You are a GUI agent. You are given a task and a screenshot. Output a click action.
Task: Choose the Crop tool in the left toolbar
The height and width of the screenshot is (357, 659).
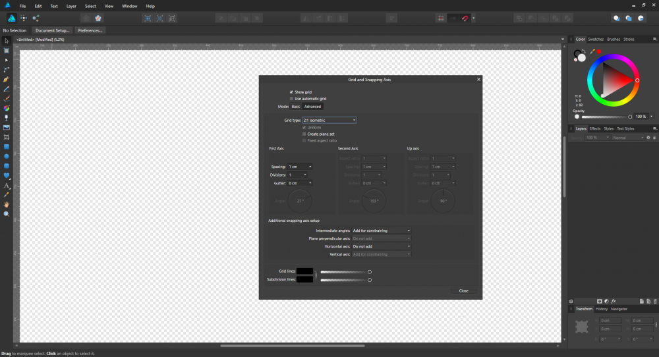[x=7, y=137]
